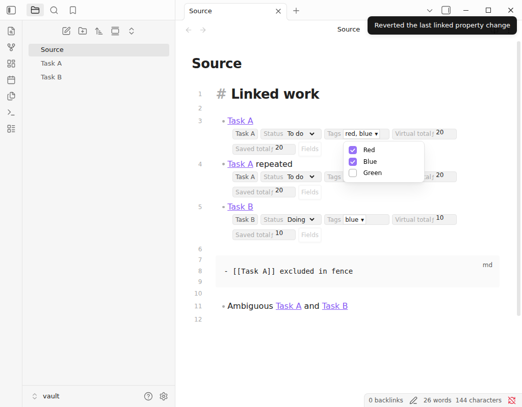Viewport: 522px width, 407px height.
Task: Open help question mark icon
Action: click(148, 396)
